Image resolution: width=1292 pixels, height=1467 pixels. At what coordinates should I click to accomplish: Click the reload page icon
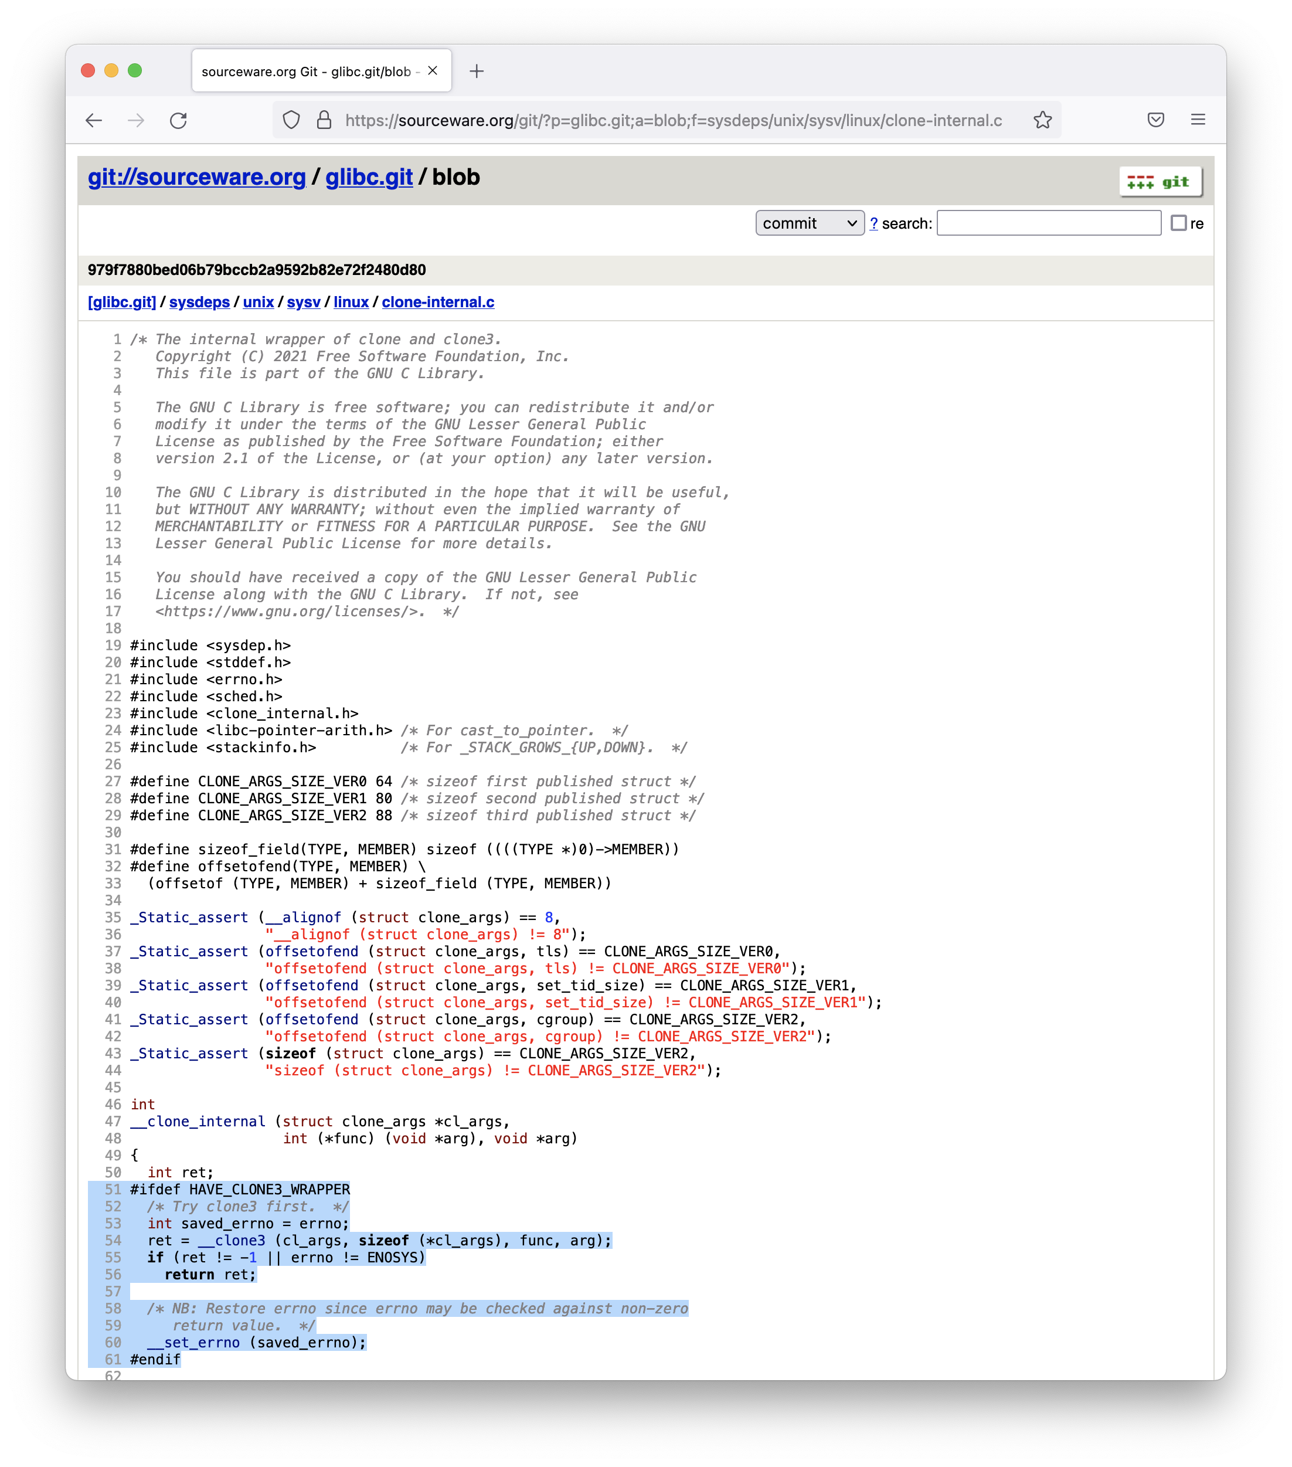[179, 121]
